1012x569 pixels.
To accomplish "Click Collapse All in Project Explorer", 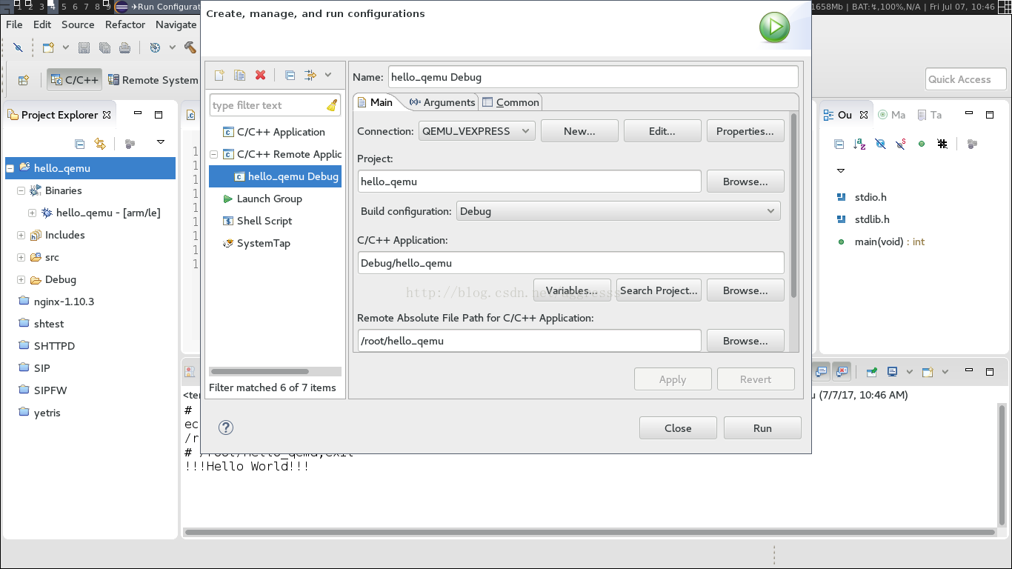I will click(79, 144).
